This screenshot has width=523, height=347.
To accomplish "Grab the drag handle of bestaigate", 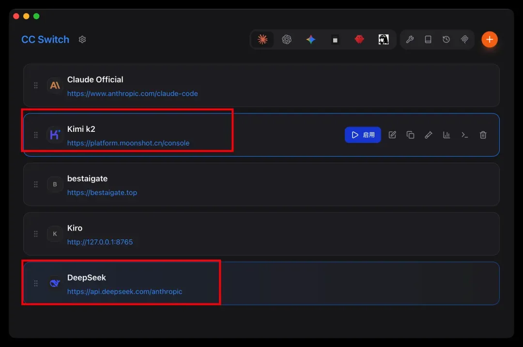I will 36,184.
